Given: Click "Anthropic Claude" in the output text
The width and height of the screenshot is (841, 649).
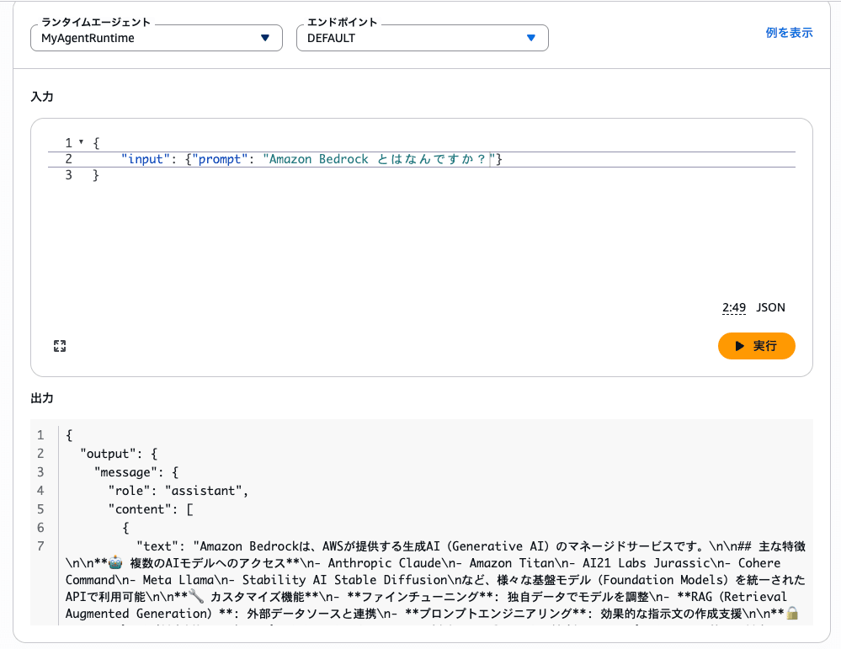Looking at the screenshot, I should [x=385, y=563].
